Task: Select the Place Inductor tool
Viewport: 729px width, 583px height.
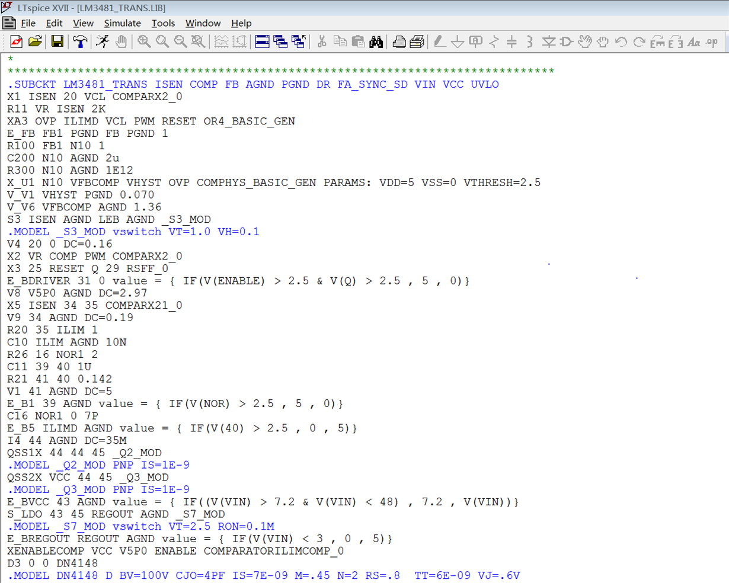Action: coord(530,41)
